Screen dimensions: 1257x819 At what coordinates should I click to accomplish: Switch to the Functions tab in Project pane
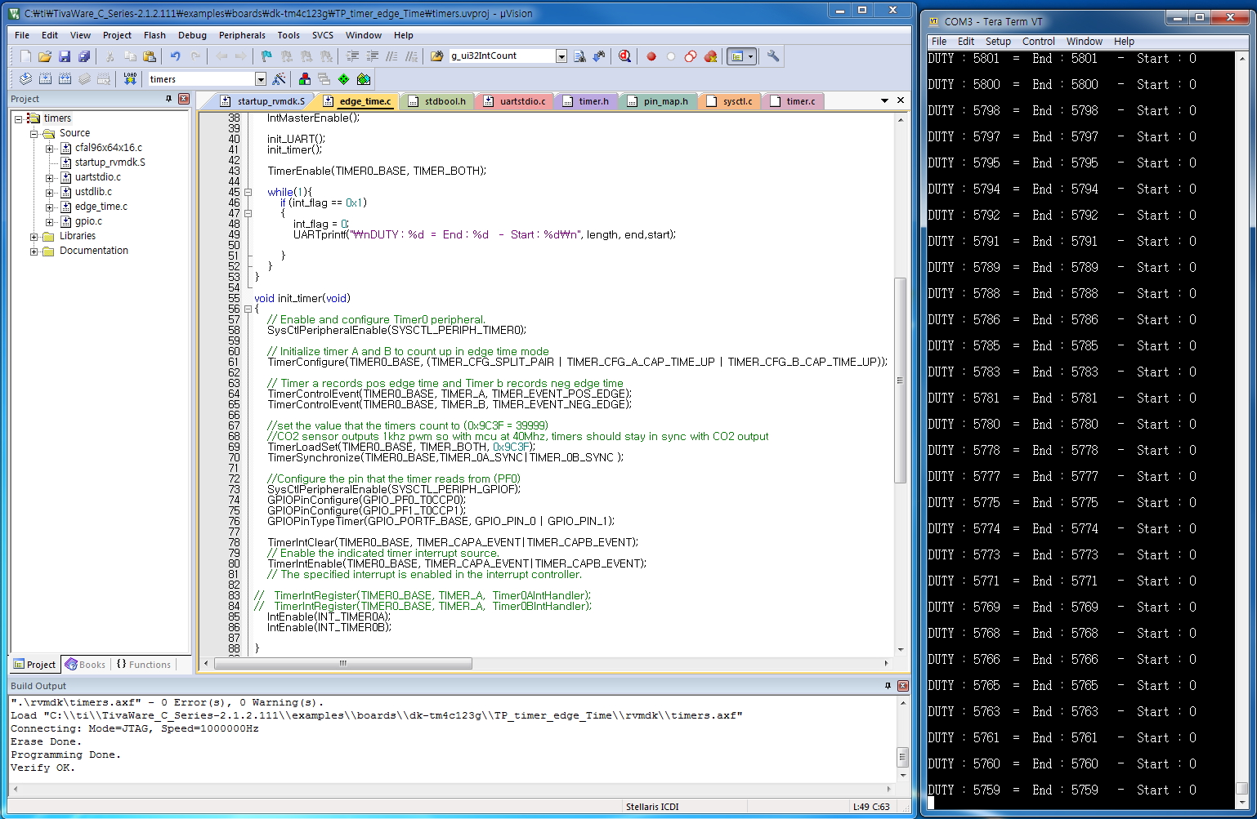click(144, 665)
